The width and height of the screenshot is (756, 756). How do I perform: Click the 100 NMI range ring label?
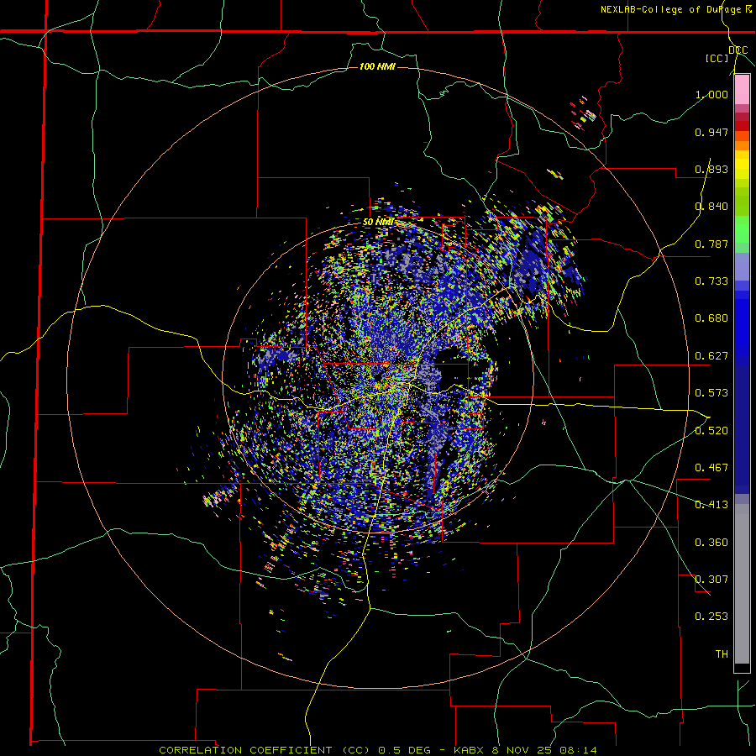coord(377,66)
